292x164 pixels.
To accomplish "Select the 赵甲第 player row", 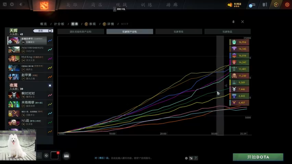I will (x=27, y=77).
